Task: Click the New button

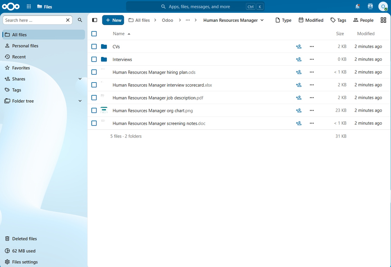Action: click(x=113, y=20)
